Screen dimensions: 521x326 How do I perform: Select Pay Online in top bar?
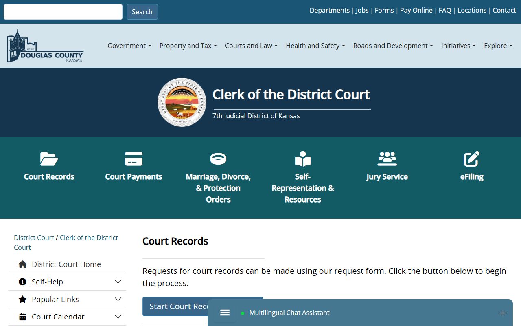click(416, 10)
